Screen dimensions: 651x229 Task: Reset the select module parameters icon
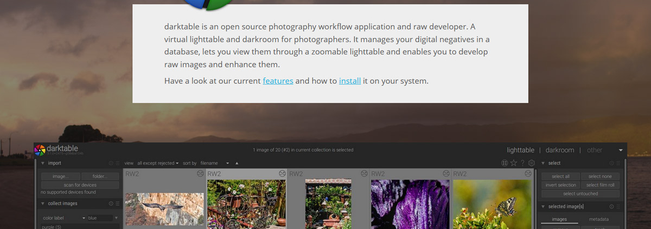612,163
